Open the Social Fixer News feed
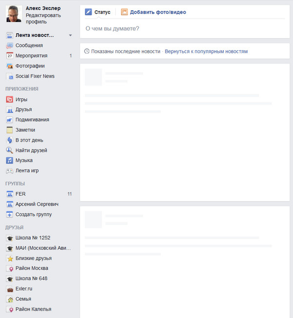 pos(35,76)
